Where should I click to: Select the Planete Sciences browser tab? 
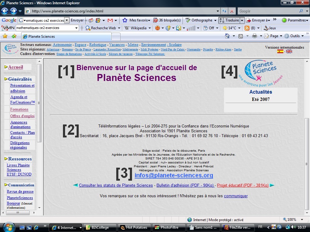66,37
